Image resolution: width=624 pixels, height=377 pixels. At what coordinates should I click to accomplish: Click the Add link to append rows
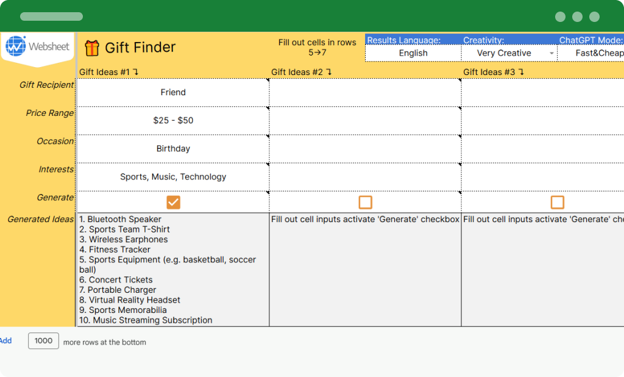6,340
